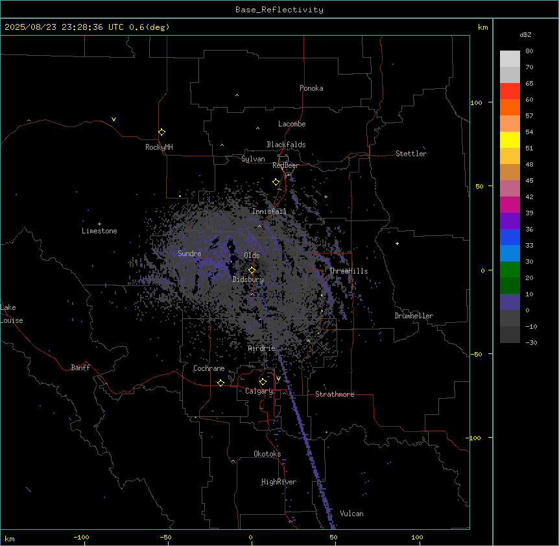Click the Blackfalds label
Image resolution: width=559 pixels, height=546 pixels.
click(286, 145)
